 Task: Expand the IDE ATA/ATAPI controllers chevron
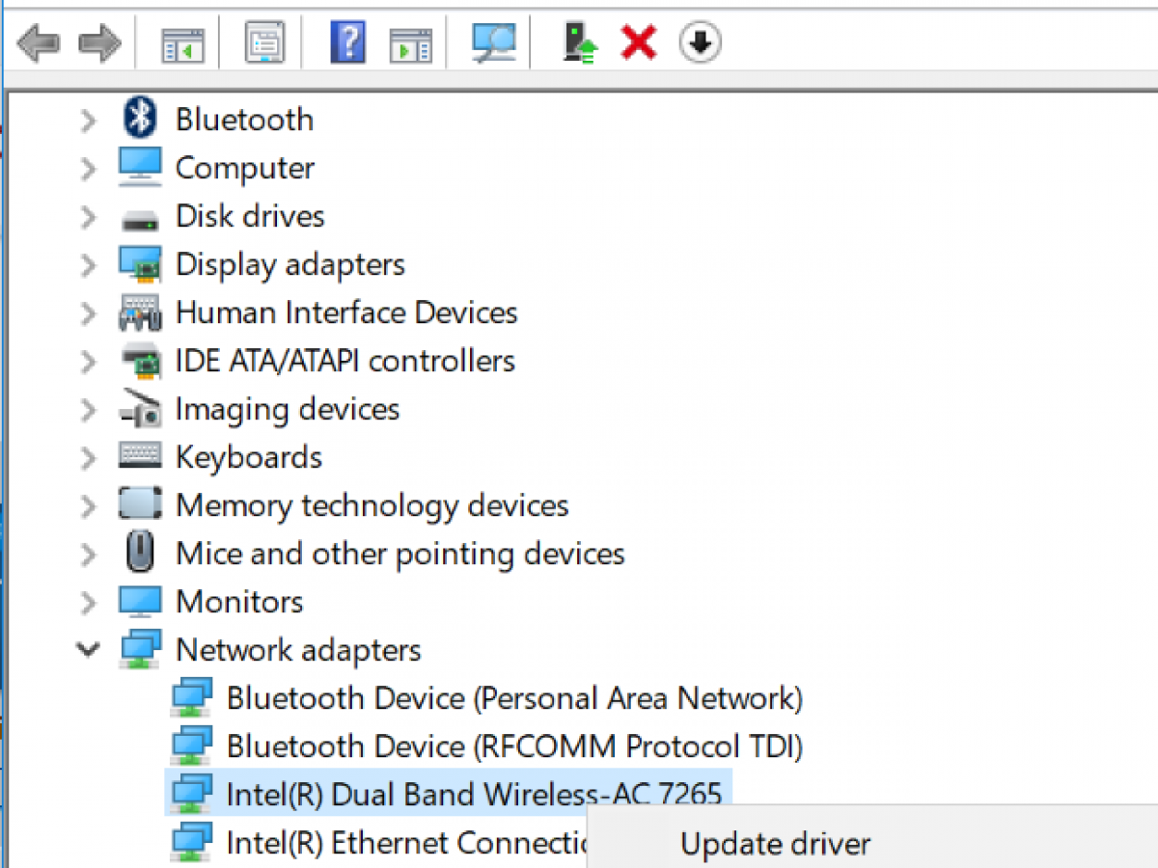pos(89,361)
